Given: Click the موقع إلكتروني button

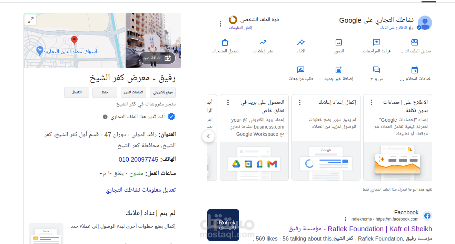Looking at the screenshot, I should point(162,92).
